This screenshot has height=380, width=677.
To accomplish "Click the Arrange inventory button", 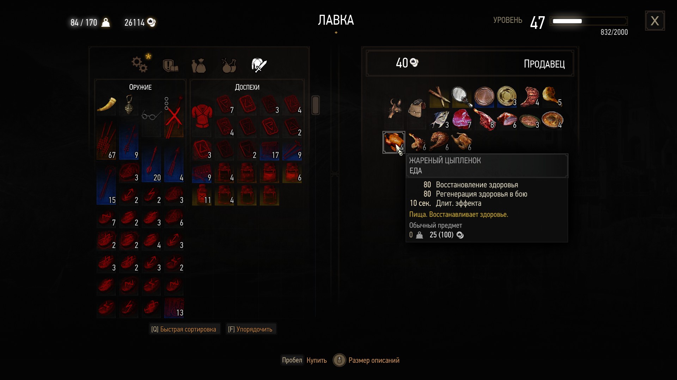I will pyautogui.click(x=250, y=329).
